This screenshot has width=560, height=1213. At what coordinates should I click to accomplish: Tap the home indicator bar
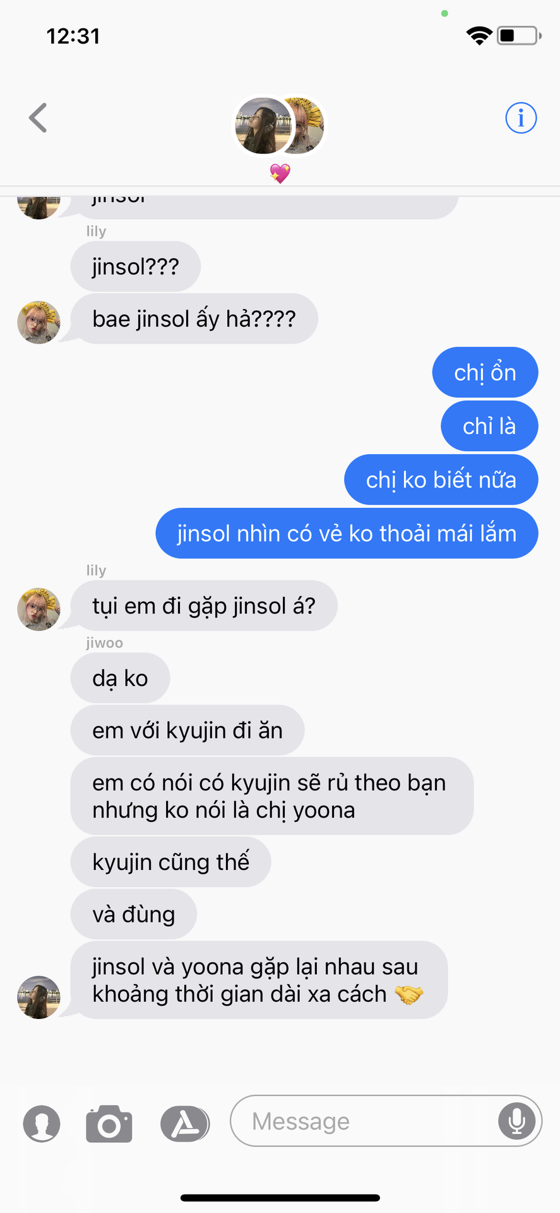pyautogui.click(x=280, y=1198)
